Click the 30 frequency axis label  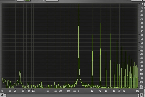click(x=10, y=91)
